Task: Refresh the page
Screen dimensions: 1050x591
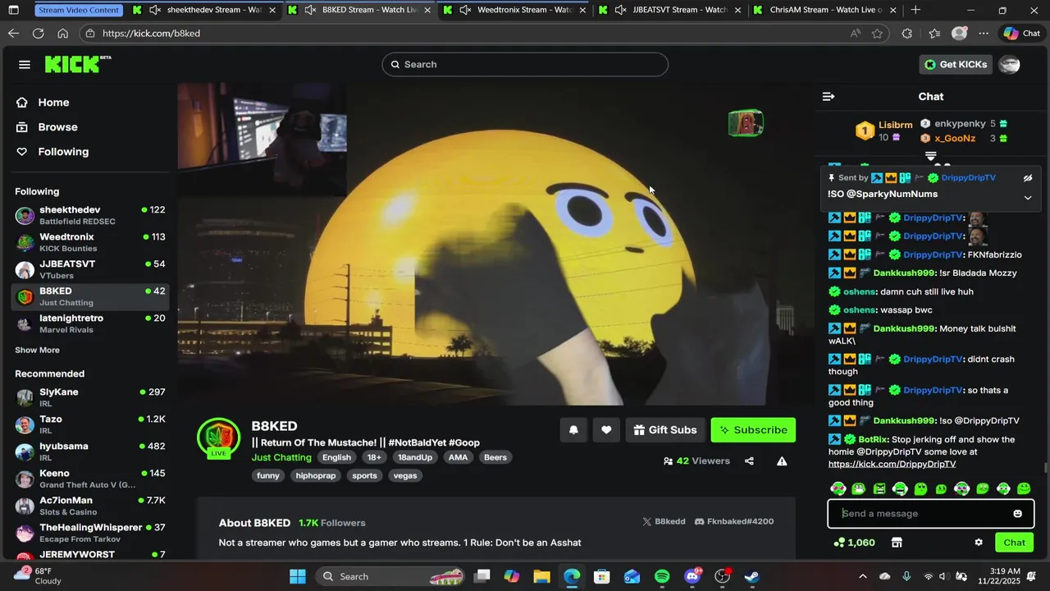Action: [38, 34]
